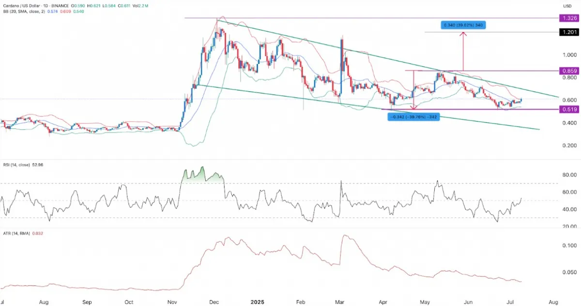
Task: Click the 0.200 price axis tick
Action: pos(569,145)
